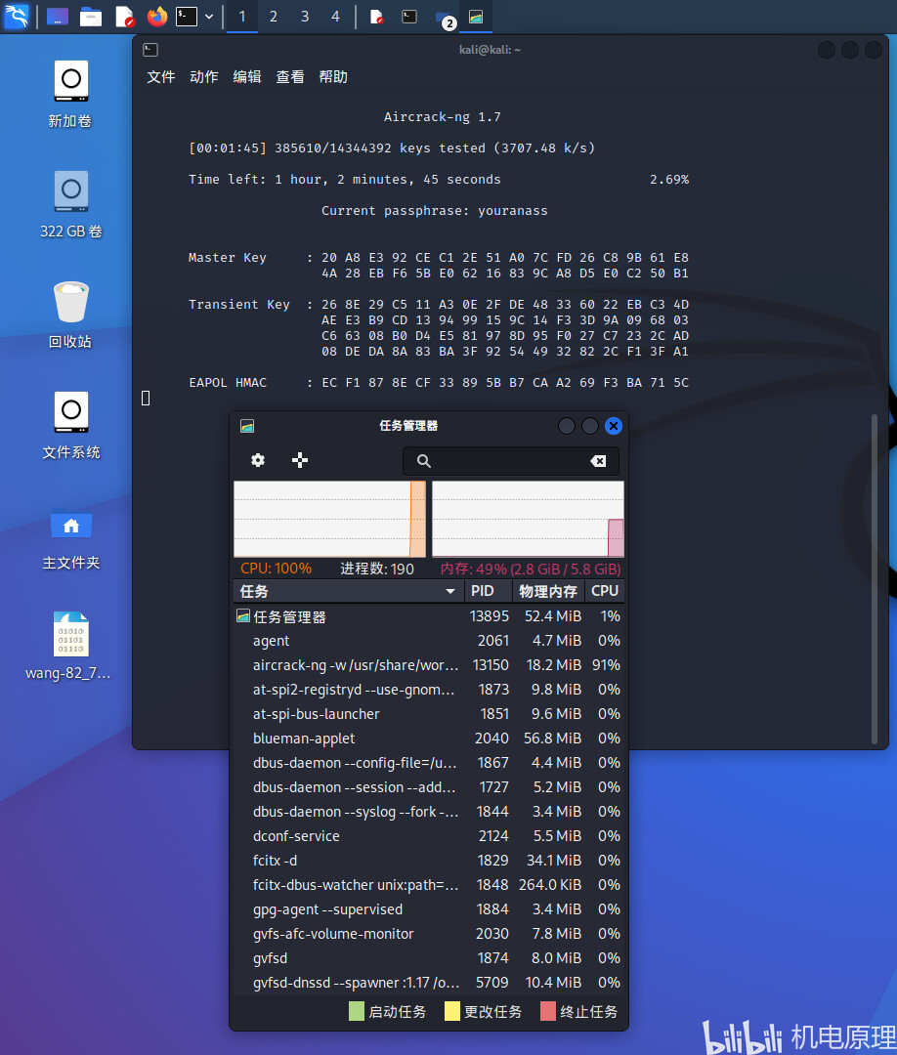The height and width of the screenshot is (1055, 897).
Task: Click the memory usage graph
Action: click(x=528, y=519)
